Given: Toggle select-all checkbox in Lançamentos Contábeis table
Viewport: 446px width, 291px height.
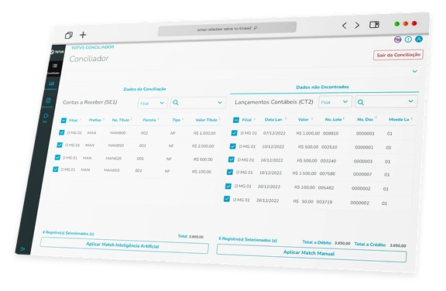Looking at the screenshot, I should click(236, 120).
